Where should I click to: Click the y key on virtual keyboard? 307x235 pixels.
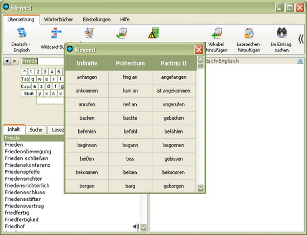tap(40, 94)
